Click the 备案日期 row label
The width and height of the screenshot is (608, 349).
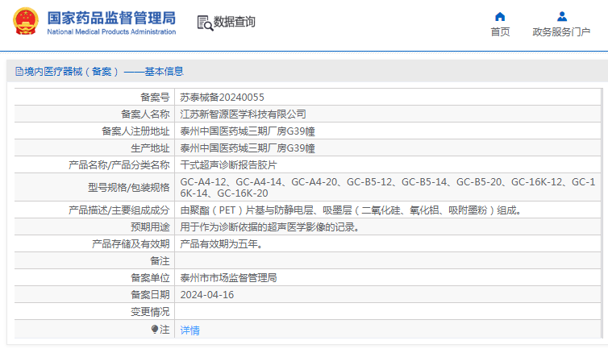150,295
